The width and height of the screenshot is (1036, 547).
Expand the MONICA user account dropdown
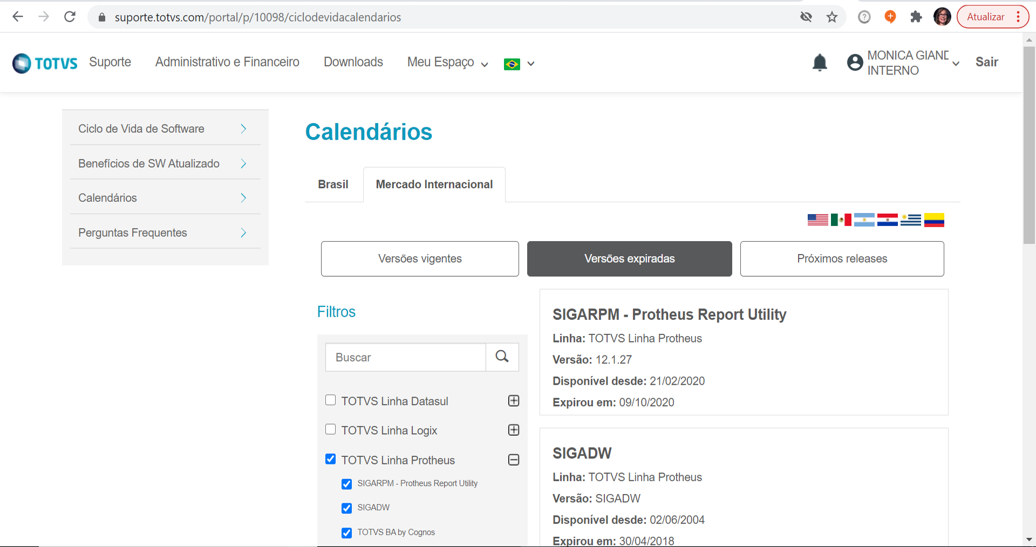click(x=956, y=63)
